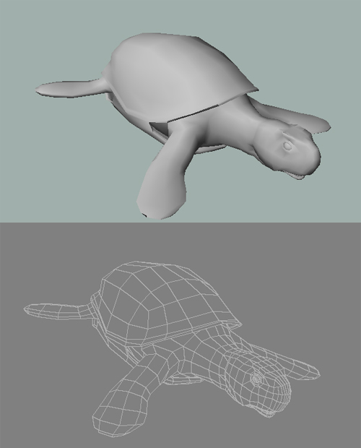The height and width of the screenshot is (448, 361).
Task: Select the shaded turtle's head snout
Action: 307,155
